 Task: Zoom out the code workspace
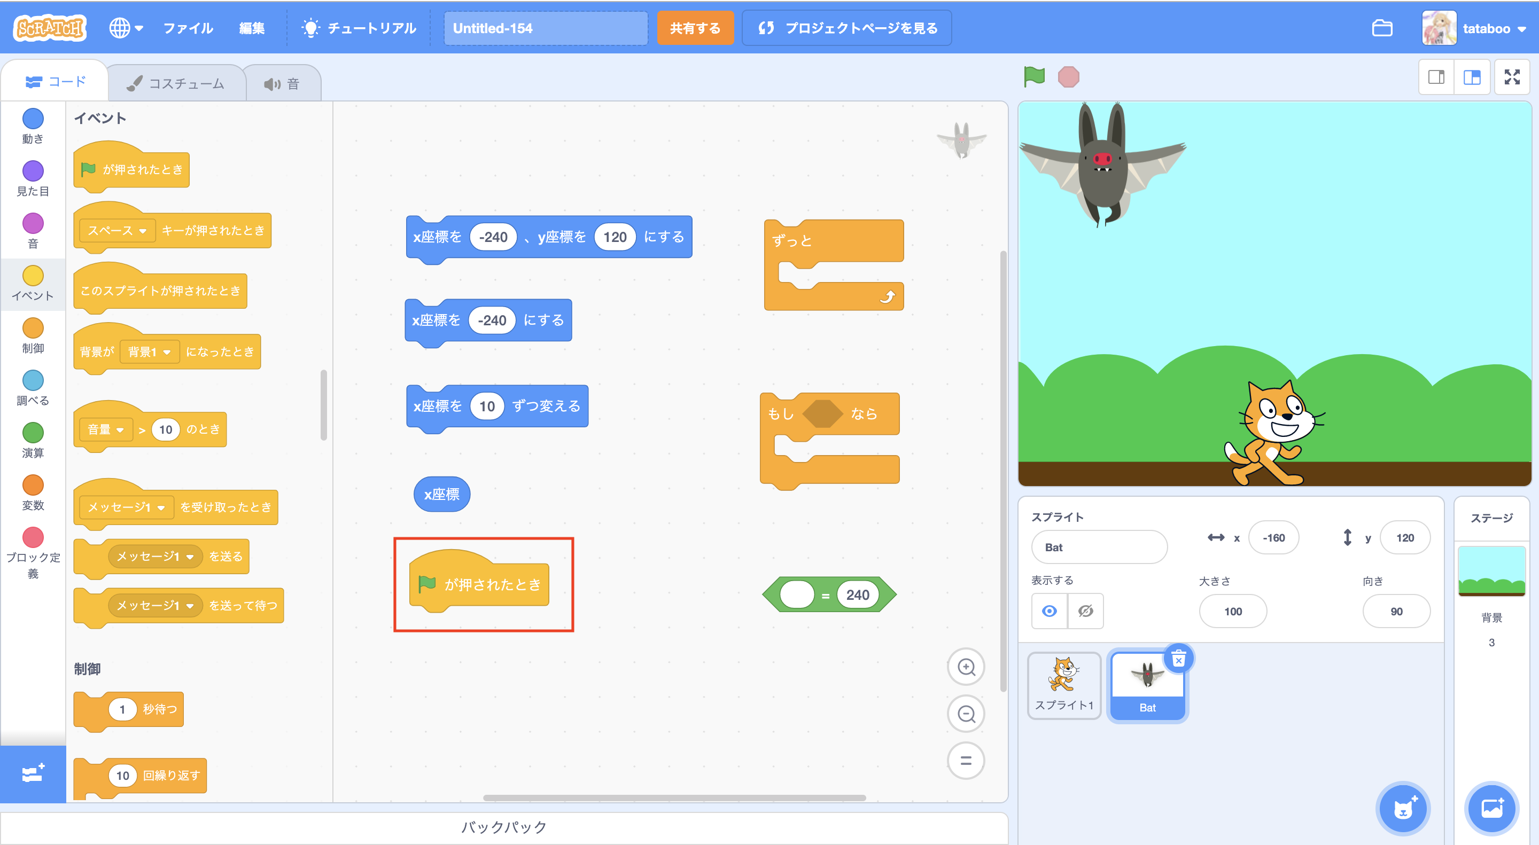tap(966, 714)
